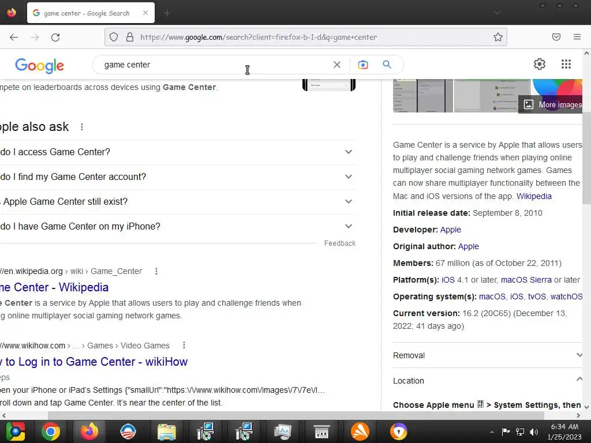Click the 'Members: 67 million' text
This screenshot has height=443, width=591.
(477, 263)
